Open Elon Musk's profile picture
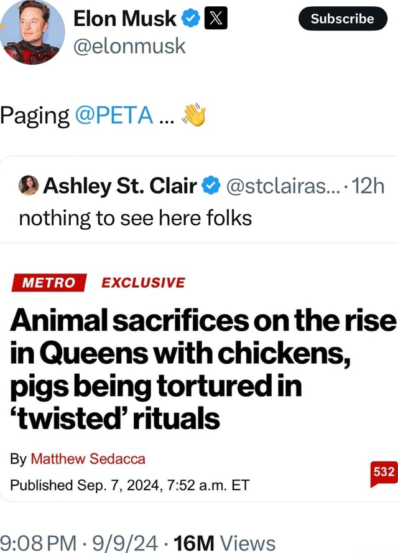Screen dimensions: 398x553 click(32, 32)
